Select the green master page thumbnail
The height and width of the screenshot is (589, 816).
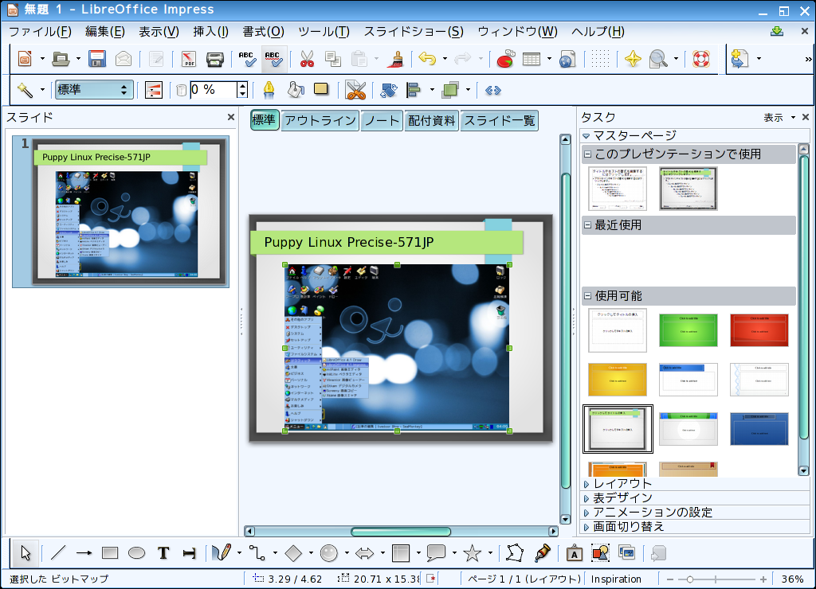click(x=688, y=330)
